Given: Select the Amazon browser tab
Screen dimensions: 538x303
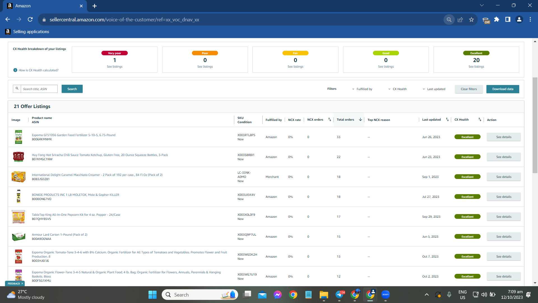Looking at the screenshot, I should pyautogui.click(x=45, y=6).
